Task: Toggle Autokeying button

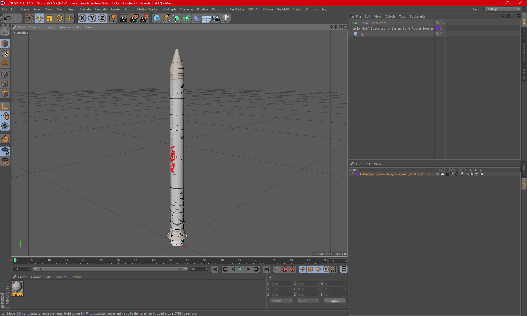Action: (285, 269)
